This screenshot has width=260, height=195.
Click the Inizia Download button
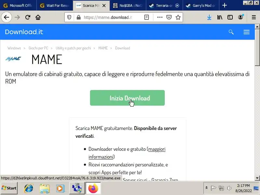[127, 98]
